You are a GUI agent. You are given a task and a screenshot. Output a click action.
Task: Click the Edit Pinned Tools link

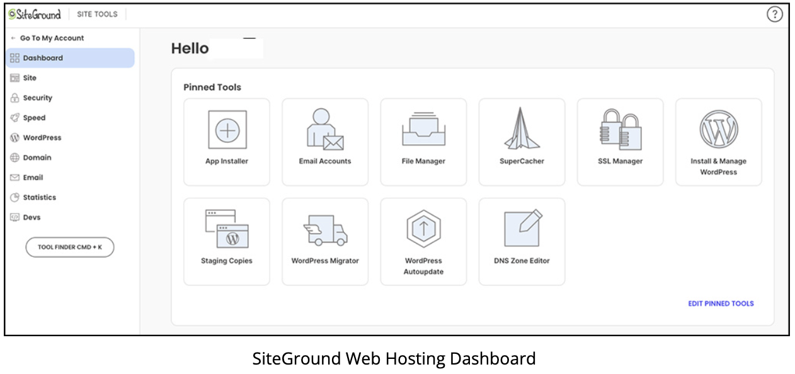[x=721, y=303]
